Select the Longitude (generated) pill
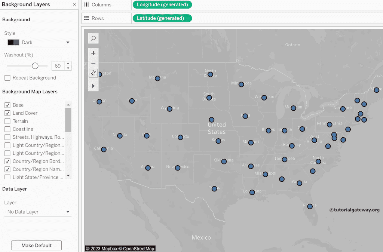 pos(162,5)
